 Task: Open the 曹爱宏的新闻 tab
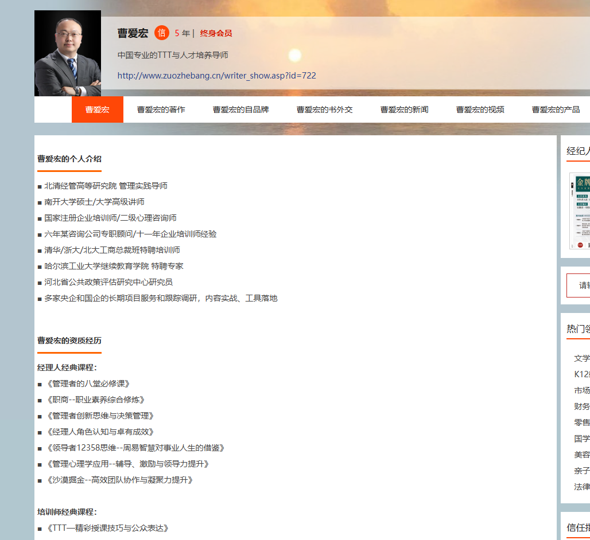pyautogui.click(x=404, y=109)
